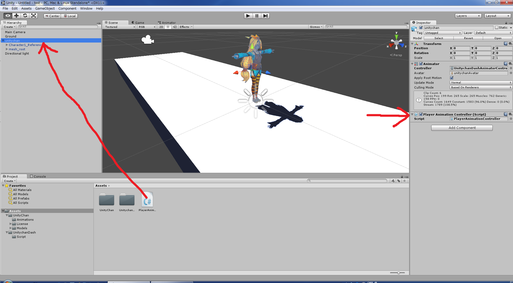Select All Scripts in Favorites
The width and height of the screenshot is (513, 283).
click(x=21, y=203)
